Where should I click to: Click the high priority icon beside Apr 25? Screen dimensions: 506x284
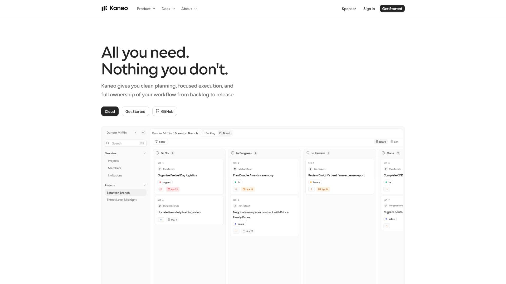point(236,189)
